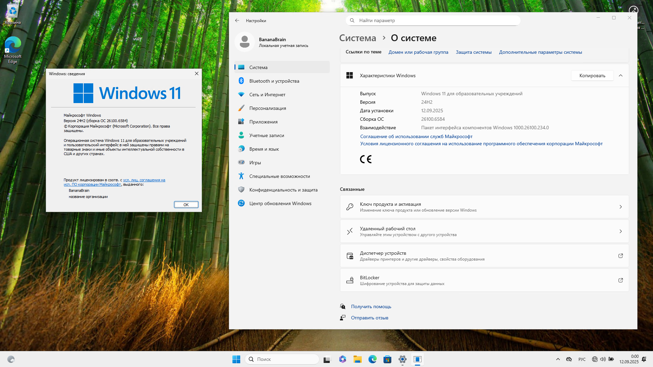Open Конфиденциальность и защита section
This screenshot has width=653, height=367.
tap(282, 190)
